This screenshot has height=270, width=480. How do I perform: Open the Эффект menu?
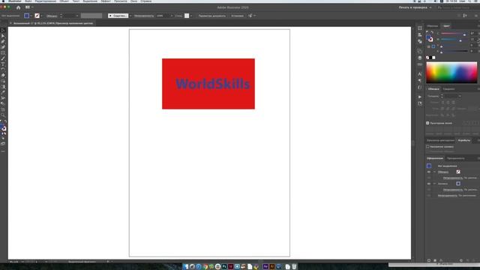point(106,1)
